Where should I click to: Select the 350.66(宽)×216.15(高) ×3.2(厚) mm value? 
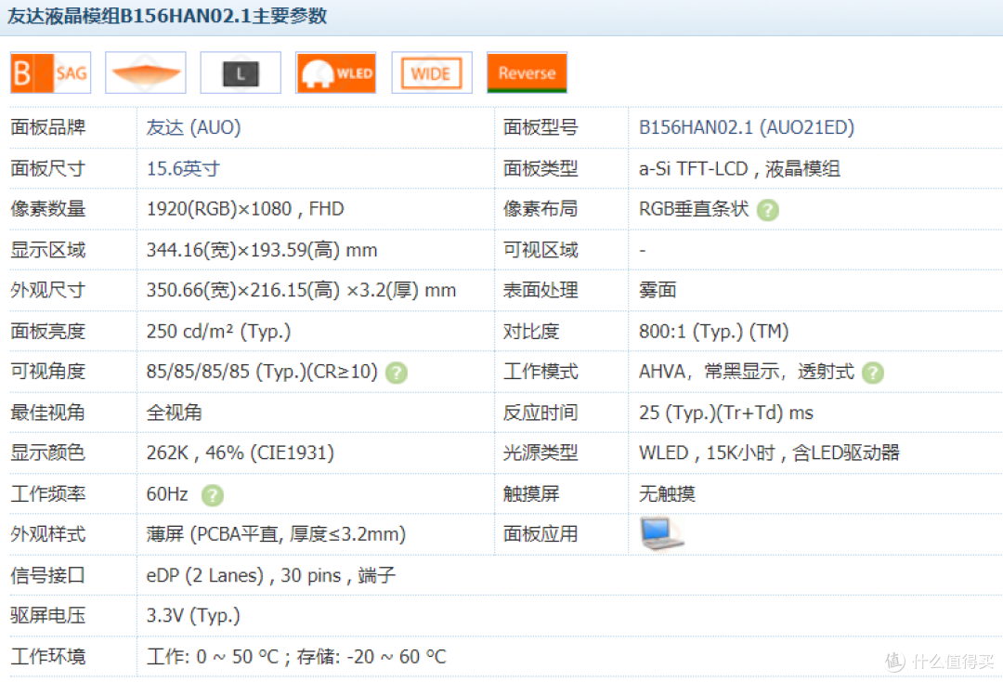(301, 291)
